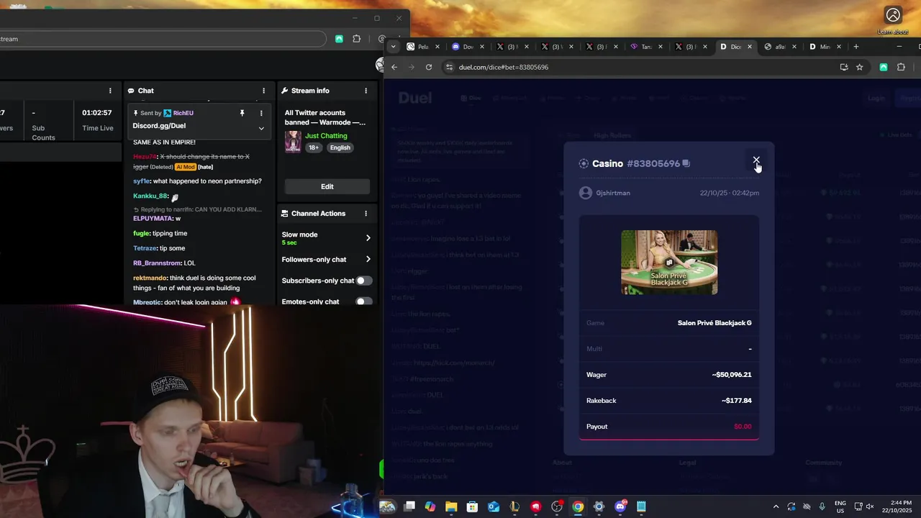Open the tab search dropdown in Chrome
The height and width of the screenshot is (518, 921).
[x=393, y=47]
